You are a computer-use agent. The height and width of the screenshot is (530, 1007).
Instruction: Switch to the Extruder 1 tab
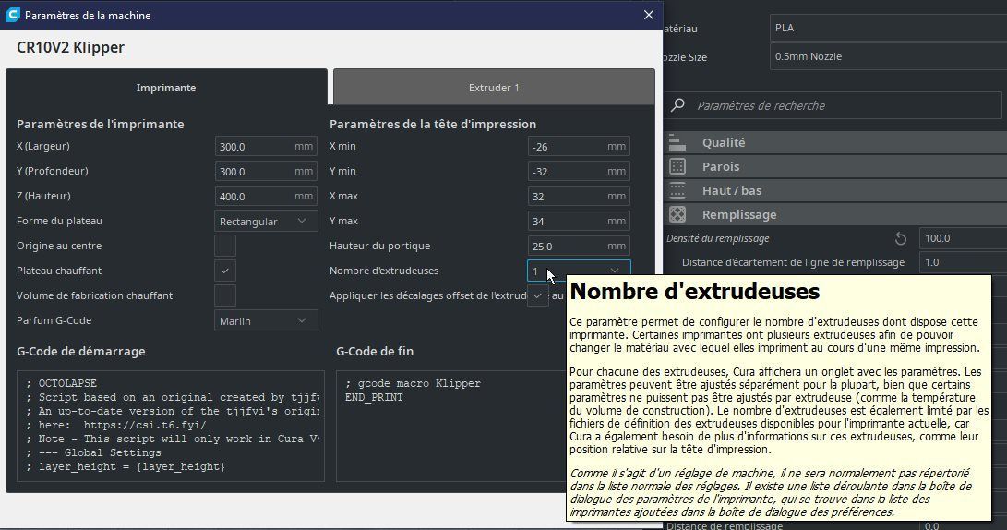coord(494,88)
